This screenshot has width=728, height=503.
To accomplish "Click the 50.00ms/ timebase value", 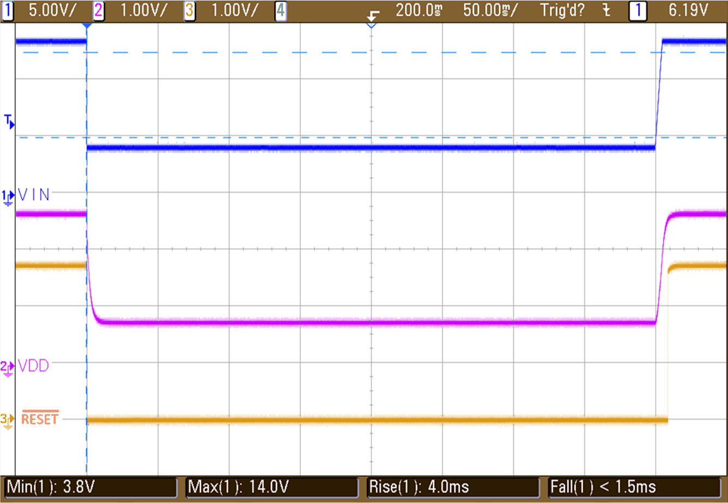I will tap(490, 10).
